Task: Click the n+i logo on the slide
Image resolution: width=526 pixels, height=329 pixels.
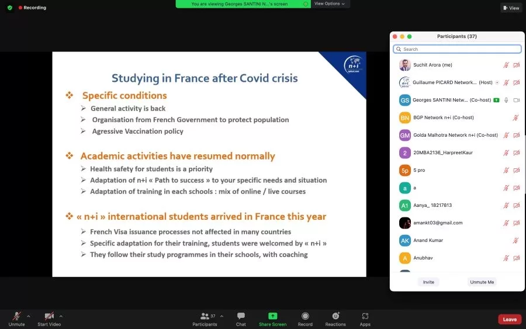Action: [x=354, y=64]
